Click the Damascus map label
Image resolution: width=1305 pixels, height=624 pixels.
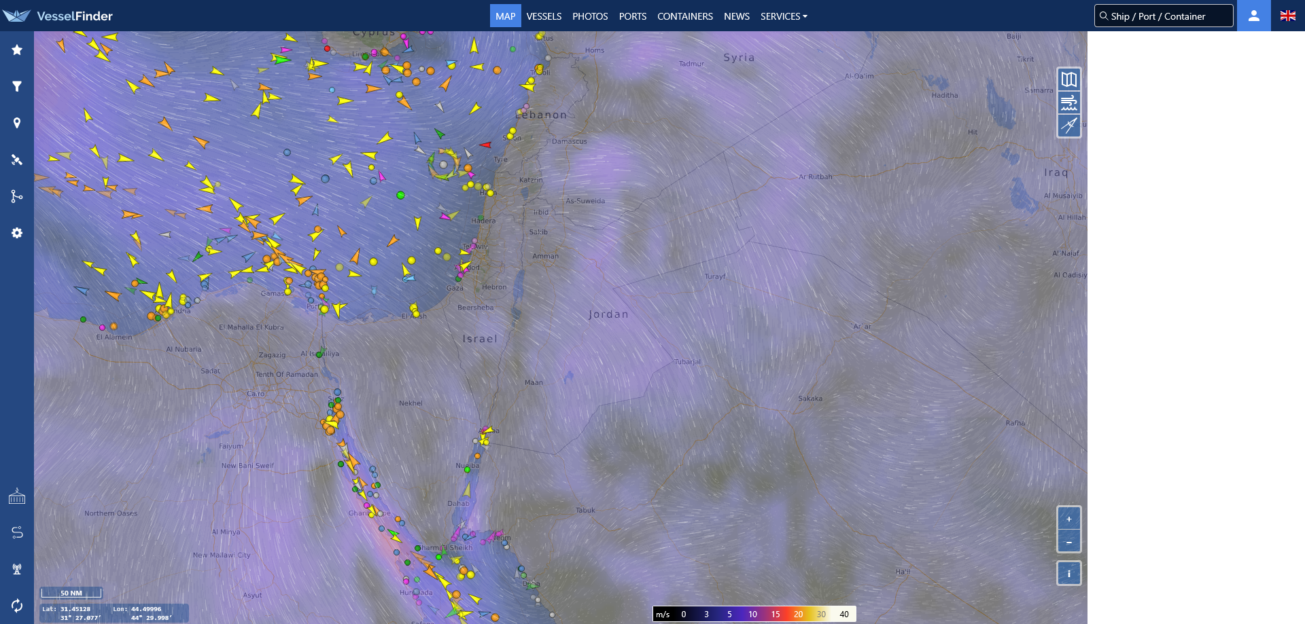point(570,141)
